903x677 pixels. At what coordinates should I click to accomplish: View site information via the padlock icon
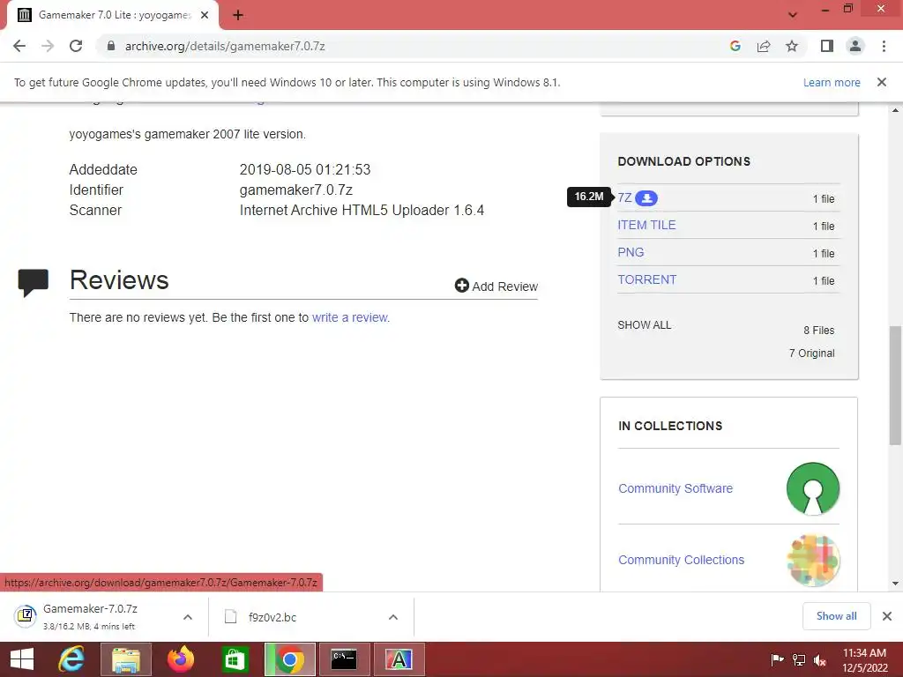point(111,46)
